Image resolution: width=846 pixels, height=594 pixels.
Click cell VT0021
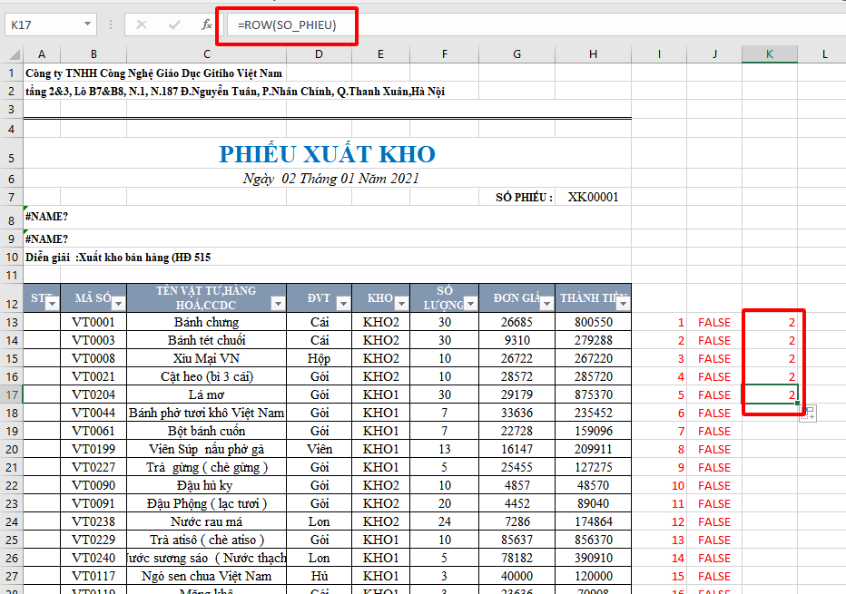pos(93,376)
